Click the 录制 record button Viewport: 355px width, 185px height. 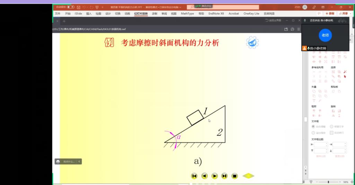(x=330, y=13)
